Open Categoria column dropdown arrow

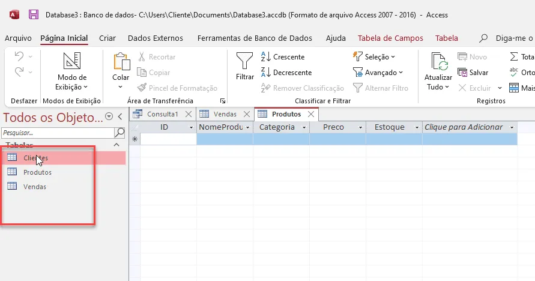coord(304,127)
